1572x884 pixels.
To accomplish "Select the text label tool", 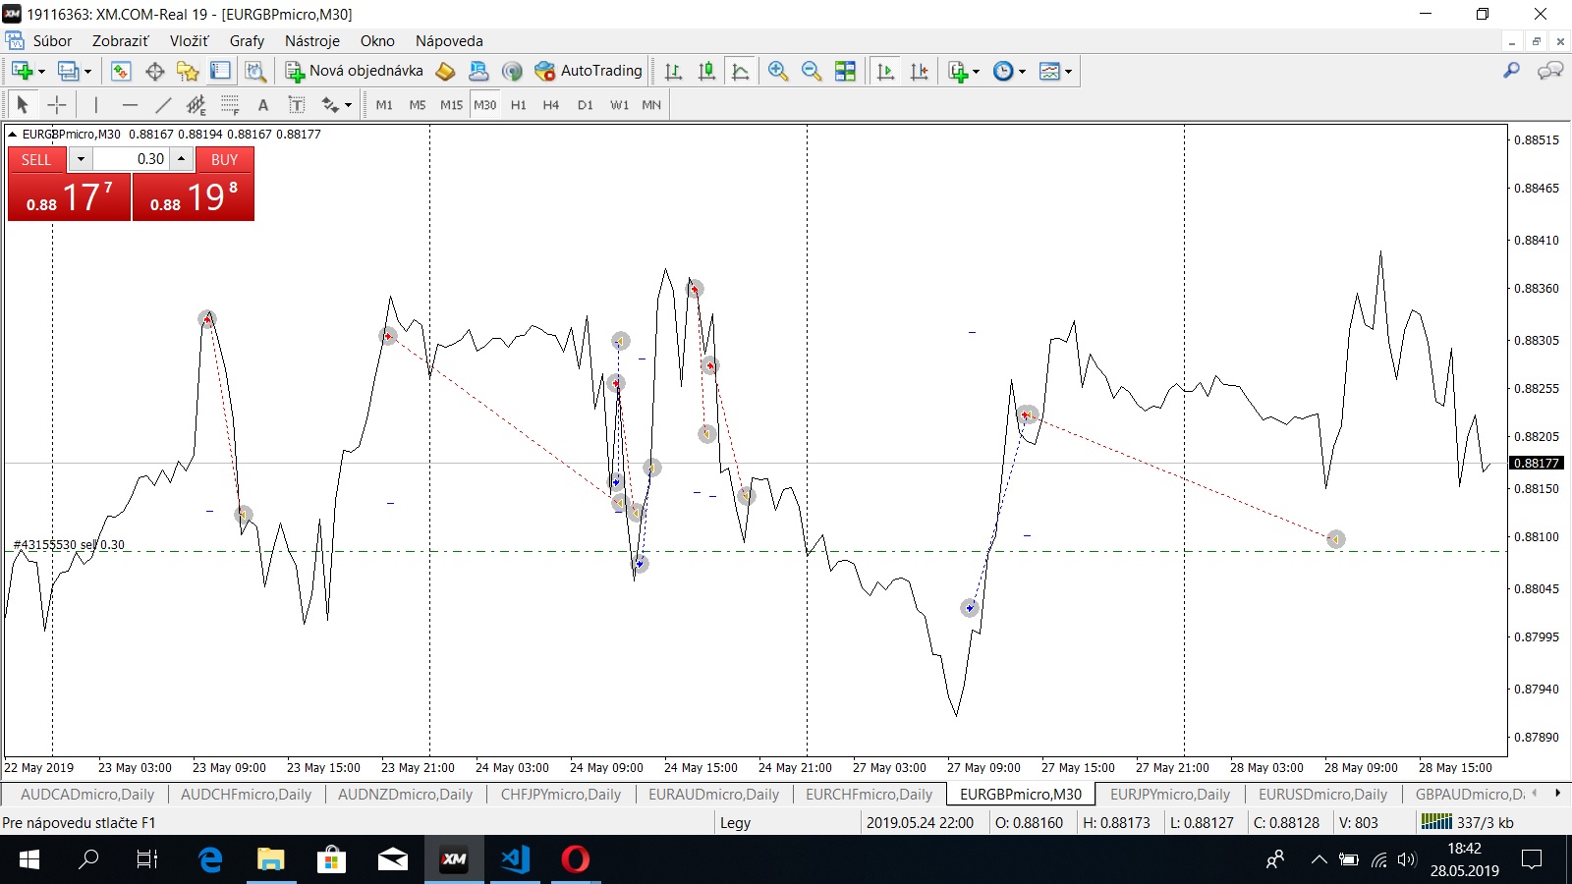I will [x=296, y=104].
